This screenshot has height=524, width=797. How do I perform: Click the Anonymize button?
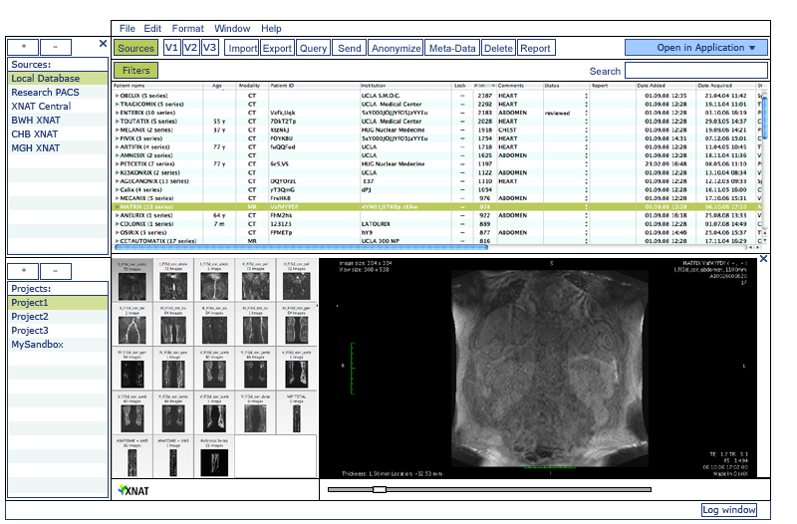(395, 48)
